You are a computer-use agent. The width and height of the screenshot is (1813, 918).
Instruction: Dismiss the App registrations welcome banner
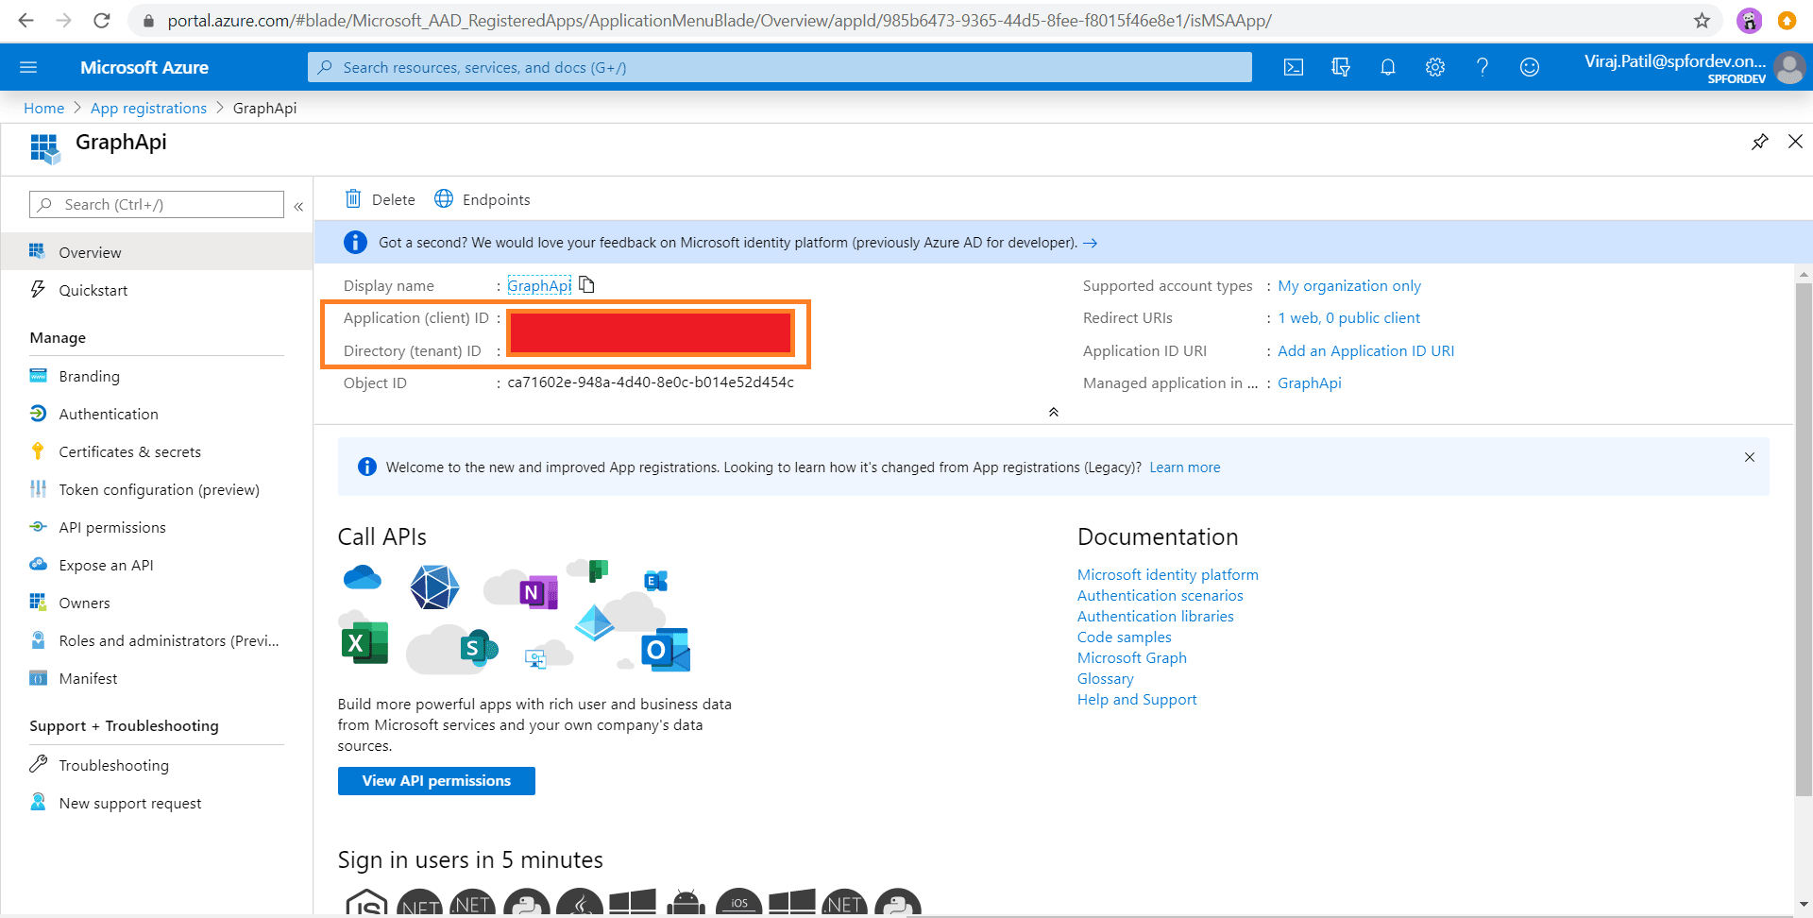click(x=1750, y=457)
